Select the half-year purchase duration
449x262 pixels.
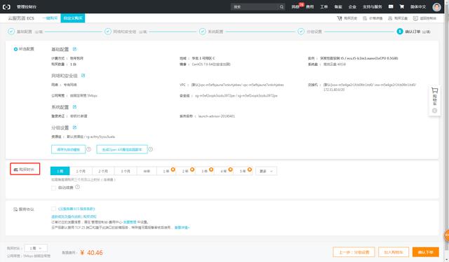[x=147, y=171]
